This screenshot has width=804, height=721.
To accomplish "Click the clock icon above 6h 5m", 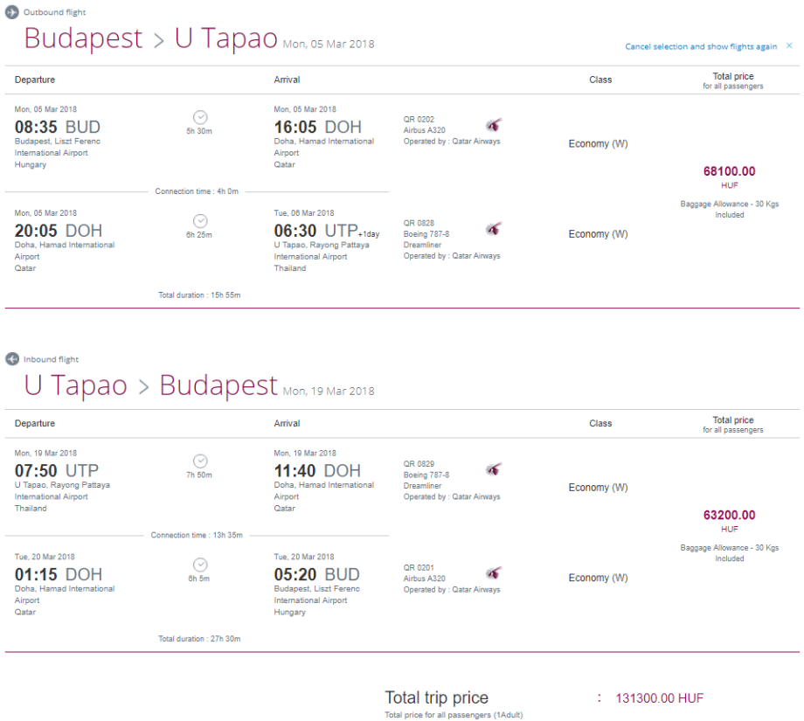I will click(x=200, y=565).
